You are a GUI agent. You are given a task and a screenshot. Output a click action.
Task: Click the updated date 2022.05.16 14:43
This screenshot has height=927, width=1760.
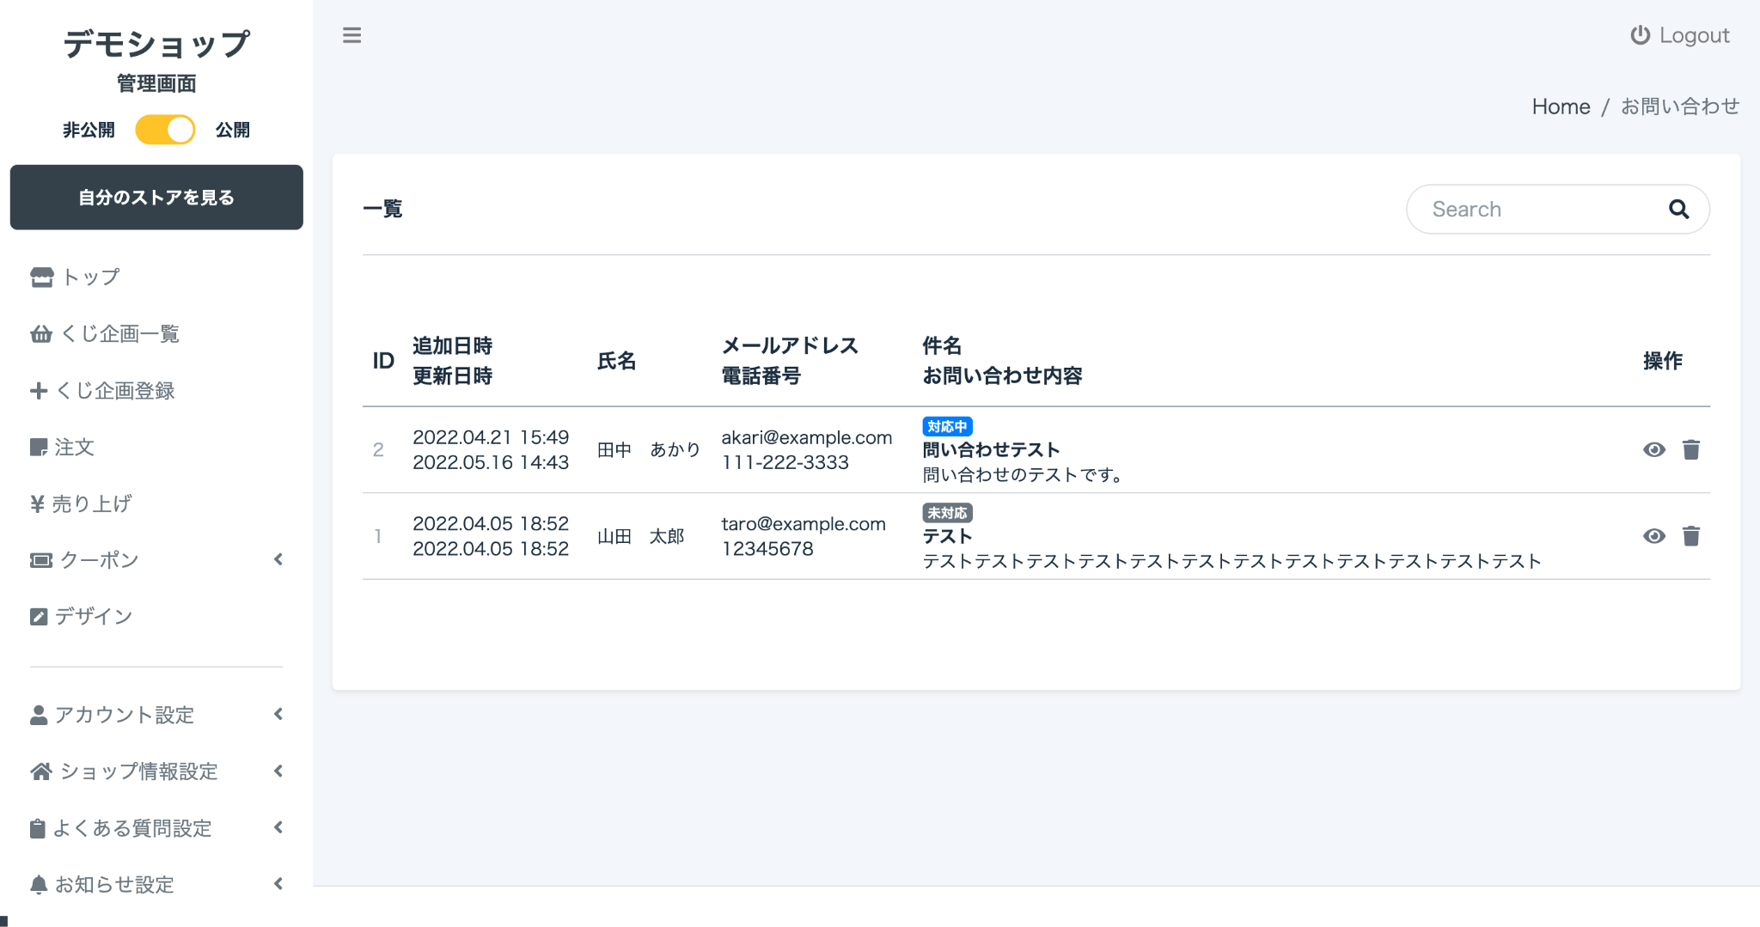(x=491, y=462)
